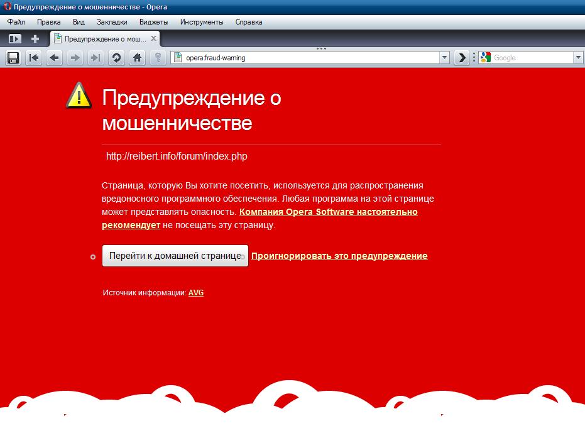Click the fast forward navigation icon
The height and width of the screenshot is (448, 585).
pos(96,58)
